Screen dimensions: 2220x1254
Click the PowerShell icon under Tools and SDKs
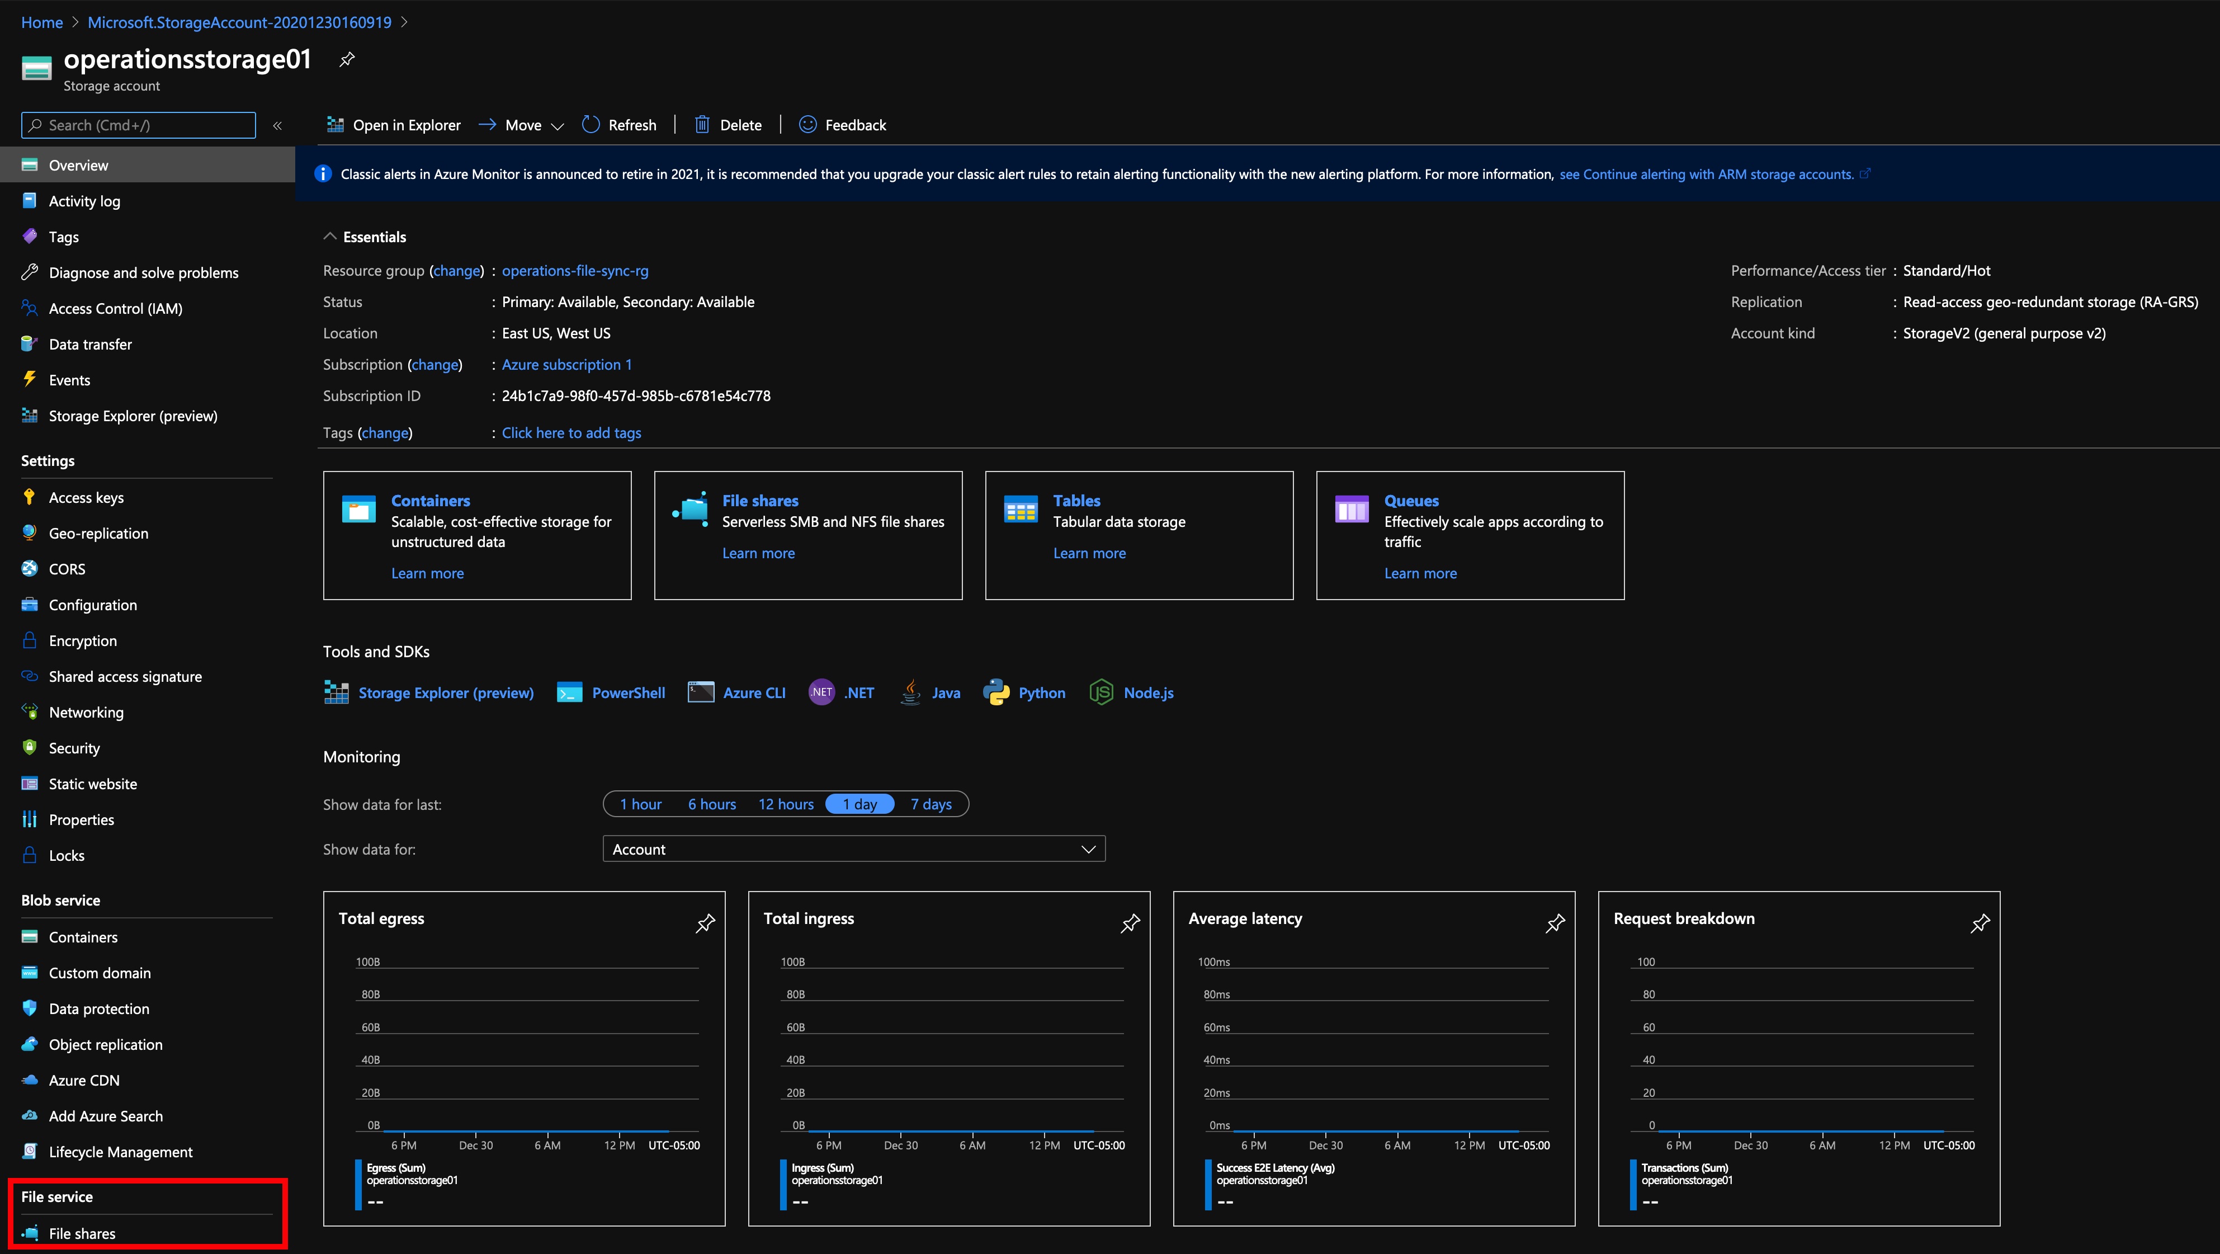point(570,693)
